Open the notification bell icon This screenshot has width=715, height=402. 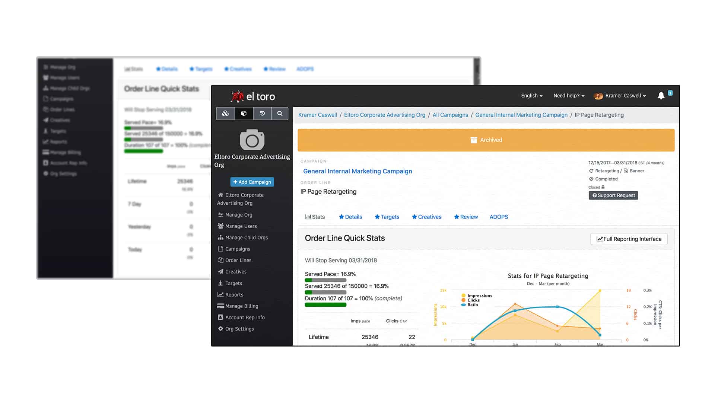pyautogui.click(x=661, y=96)
